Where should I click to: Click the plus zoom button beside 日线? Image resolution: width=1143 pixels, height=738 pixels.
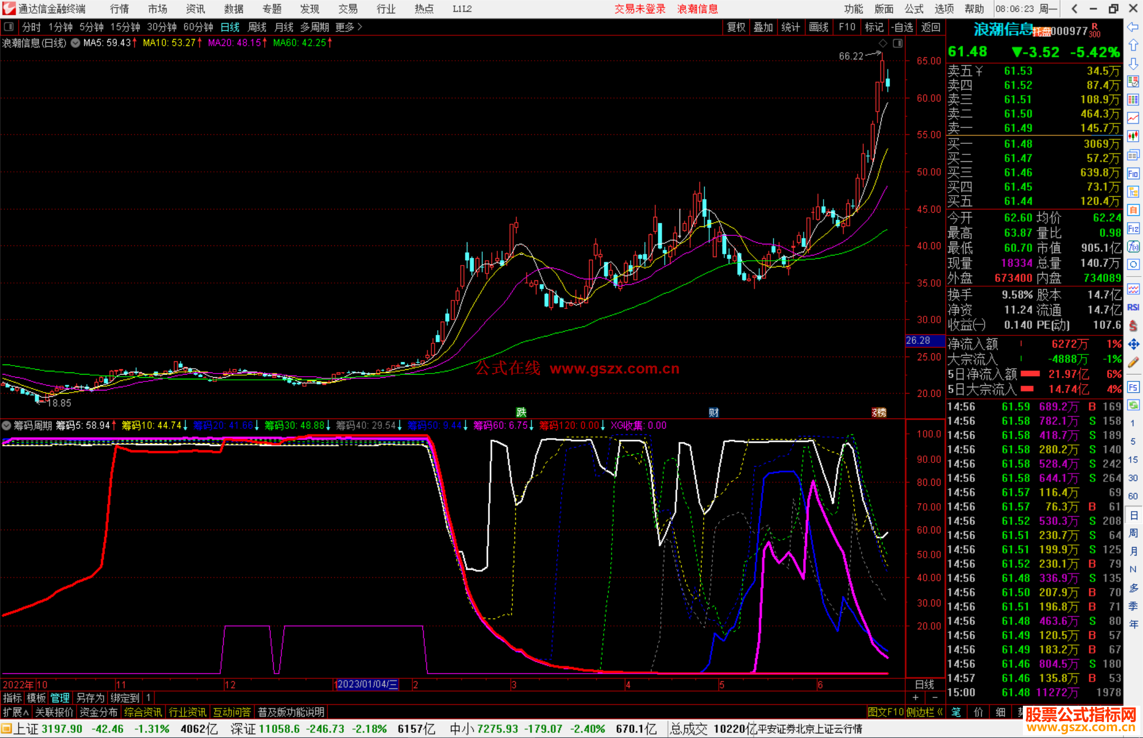click(x=915, y=698)
